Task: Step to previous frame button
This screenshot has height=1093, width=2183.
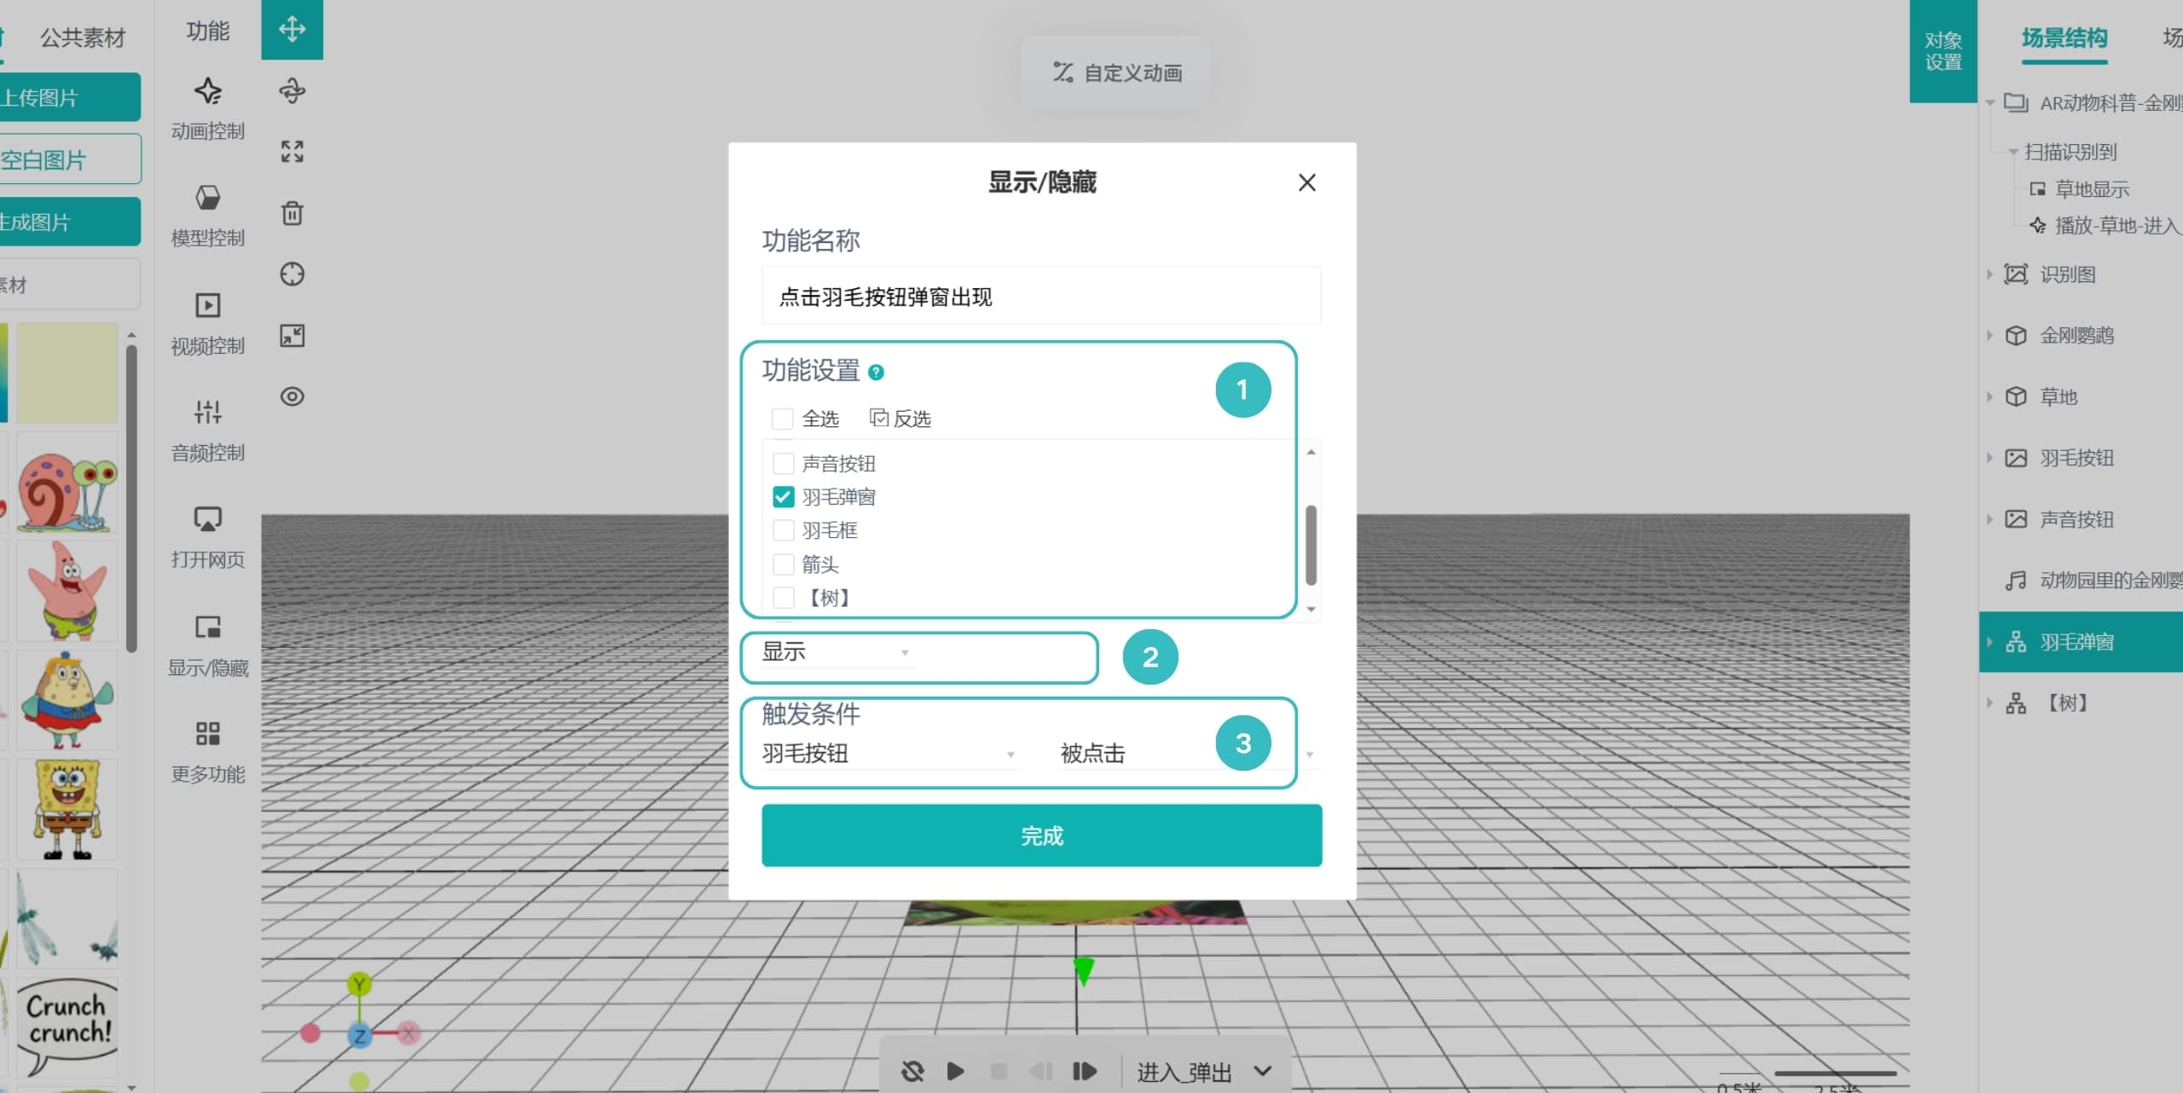Action: coord(1041,1071)
